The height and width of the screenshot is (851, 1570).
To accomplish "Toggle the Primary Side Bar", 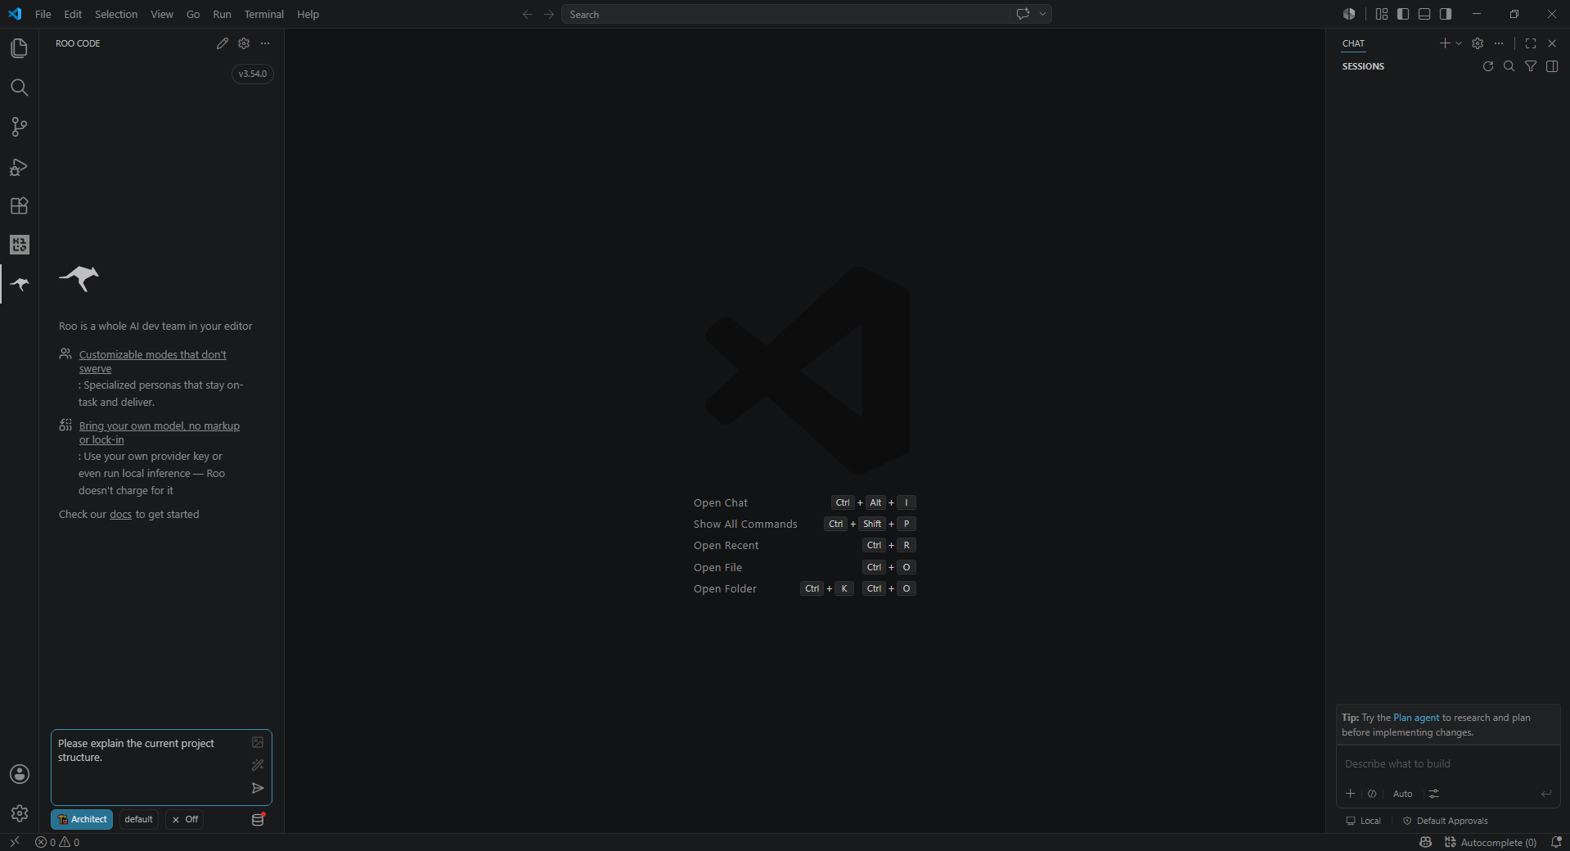I will tap(1403, 14).
